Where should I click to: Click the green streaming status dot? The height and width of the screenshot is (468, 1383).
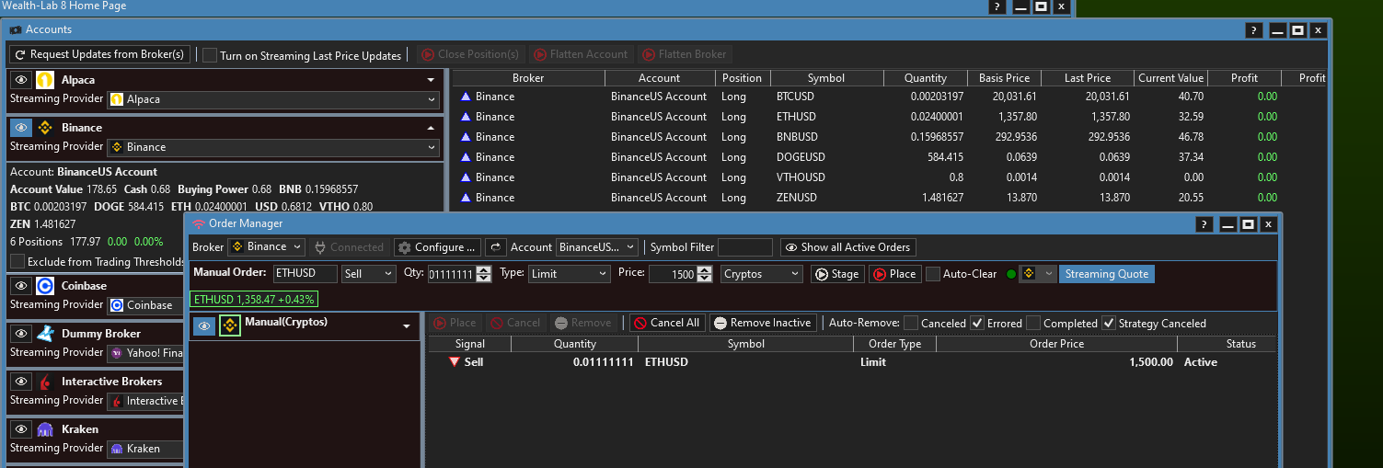(1011, 274)
